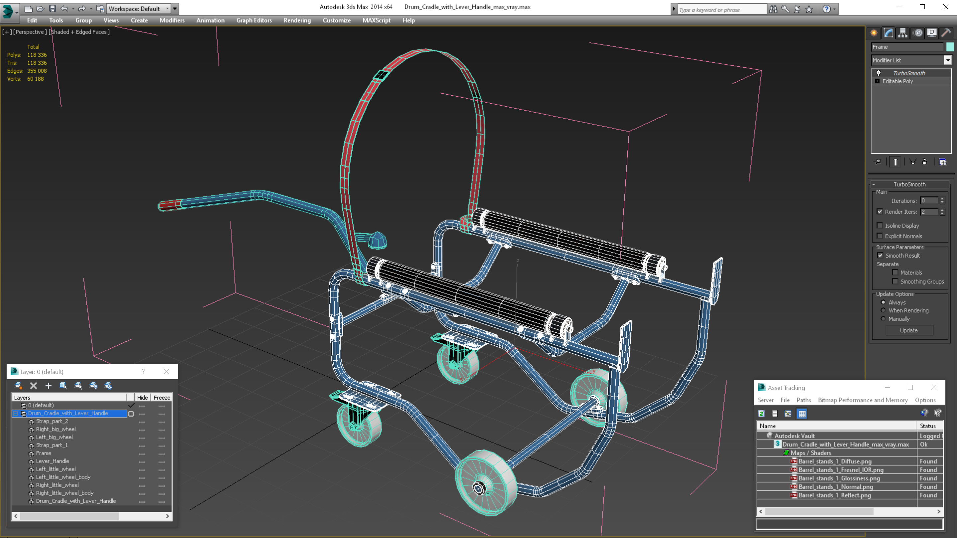
Task: Toggle Render Iters checkbox
Action: [x=880, y=212]
